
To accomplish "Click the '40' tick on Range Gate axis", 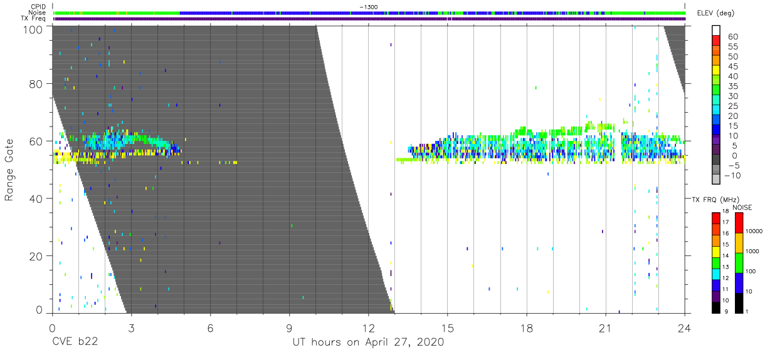I will click(36, 198).
